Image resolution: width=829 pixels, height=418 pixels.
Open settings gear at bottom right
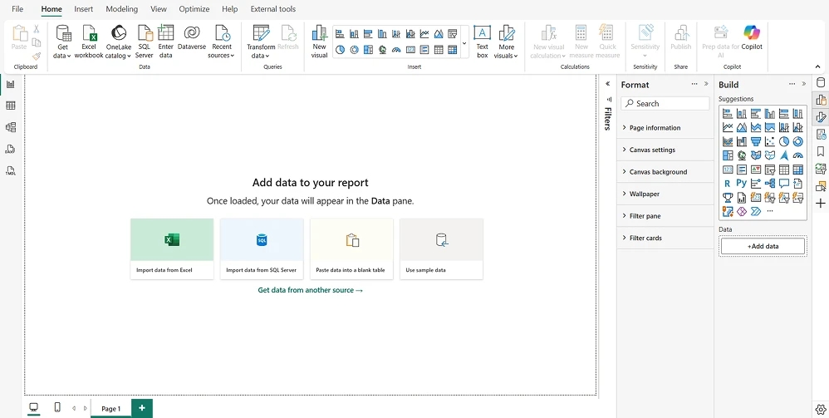pos(821,409)
